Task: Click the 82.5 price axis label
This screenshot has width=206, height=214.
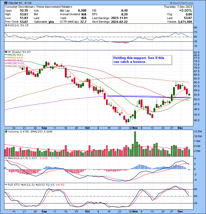Action: [197, 53]
